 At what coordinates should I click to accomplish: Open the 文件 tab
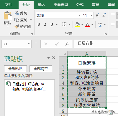coord(9,5)
